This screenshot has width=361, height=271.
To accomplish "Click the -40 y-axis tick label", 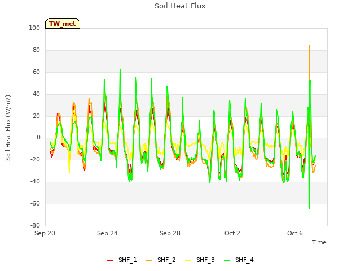I will [35, 182].
